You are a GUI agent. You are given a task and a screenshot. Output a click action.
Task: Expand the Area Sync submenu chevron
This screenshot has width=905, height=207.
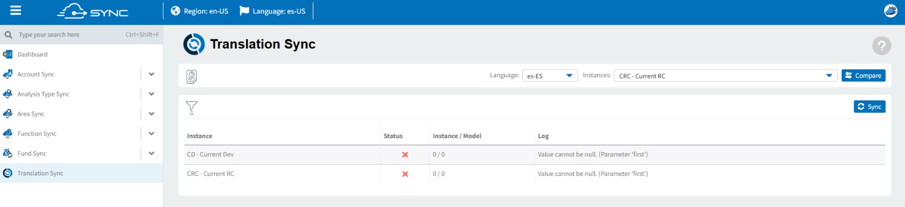click(152, 114)
